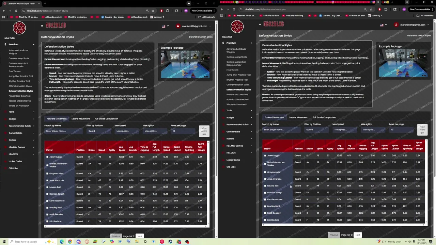
Task: Open the bookmarks apps grid in the left window
Action: pos(3,17)
